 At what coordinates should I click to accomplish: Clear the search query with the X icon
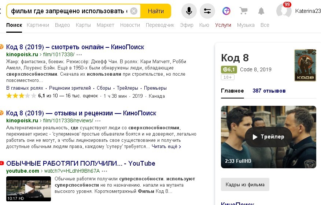(134, 11)
